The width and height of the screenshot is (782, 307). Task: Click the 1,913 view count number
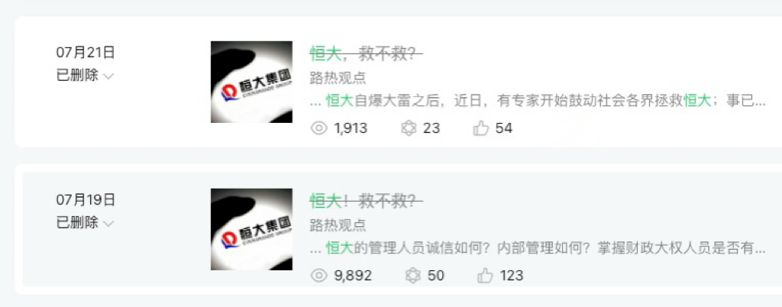pyautogui.click(x=351, y=128)
